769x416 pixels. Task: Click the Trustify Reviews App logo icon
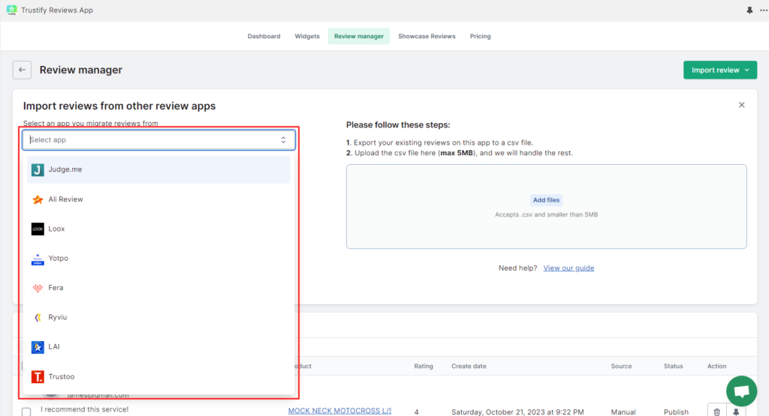[11, 10]
